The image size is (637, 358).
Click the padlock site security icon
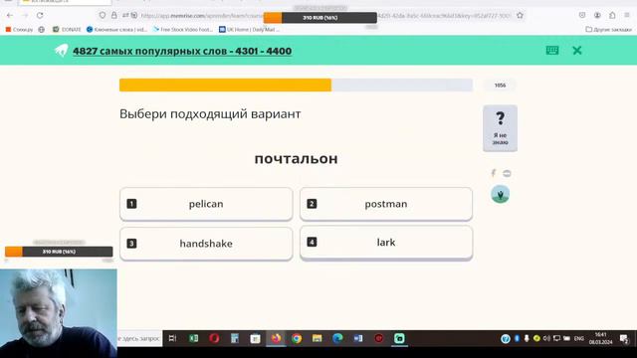tap(114, 16)
